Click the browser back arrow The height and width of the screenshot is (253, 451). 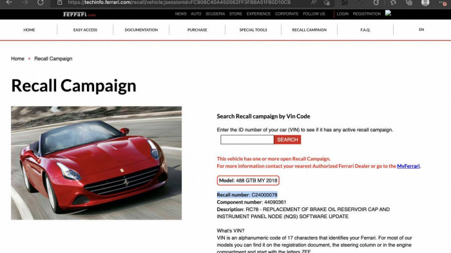pyautogui.click(x=9, y=3)
